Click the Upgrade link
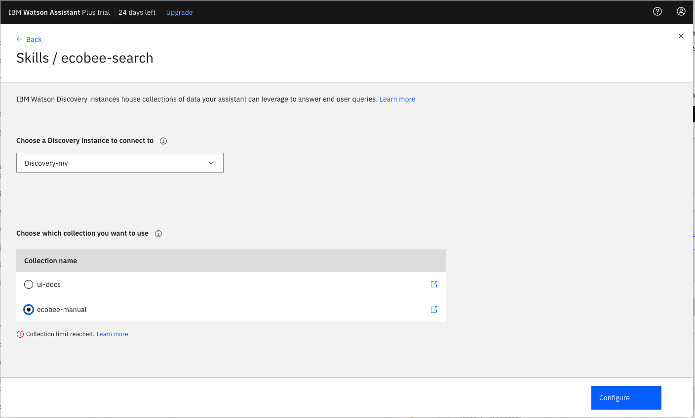Image resolution: width=695 pixels, height=418 pixels. click(x=179, y=12)
